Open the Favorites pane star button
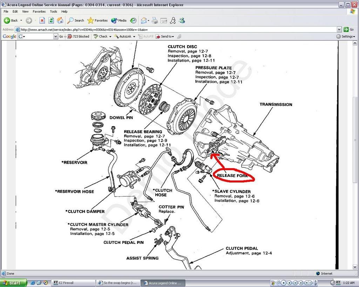Image resolution: width=359 pixels, height=287 pixels. pyautogui.click(x=97, y=21)
